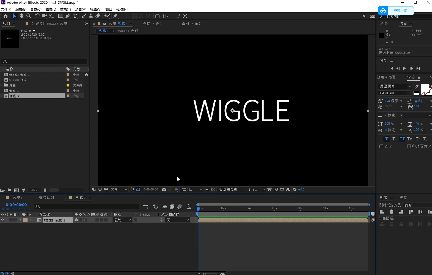Open the 50% magnification dropdown

tap(119, 189)
